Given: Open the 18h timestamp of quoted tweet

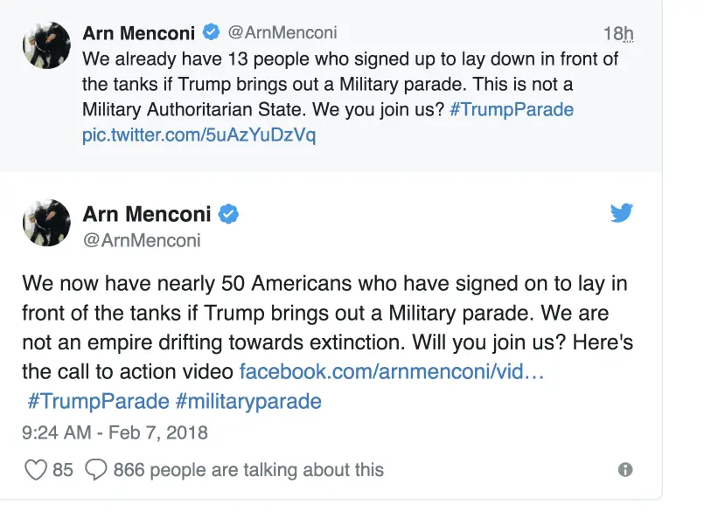Looking at the screenshot, I should click(x=617, y=34).
